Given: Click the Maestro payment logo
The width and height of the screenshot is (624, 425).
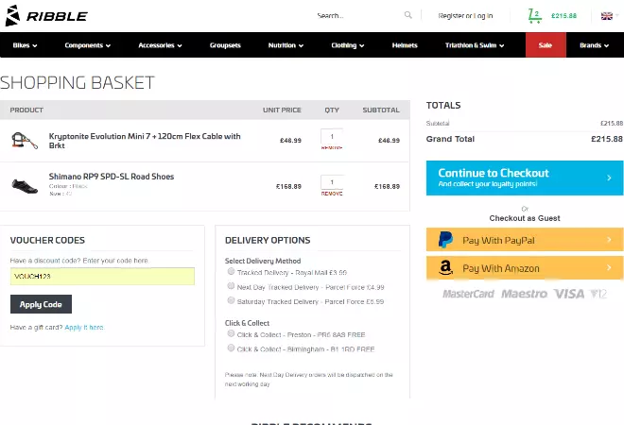Looking at the screenshot, I should (x=524, y=294).
